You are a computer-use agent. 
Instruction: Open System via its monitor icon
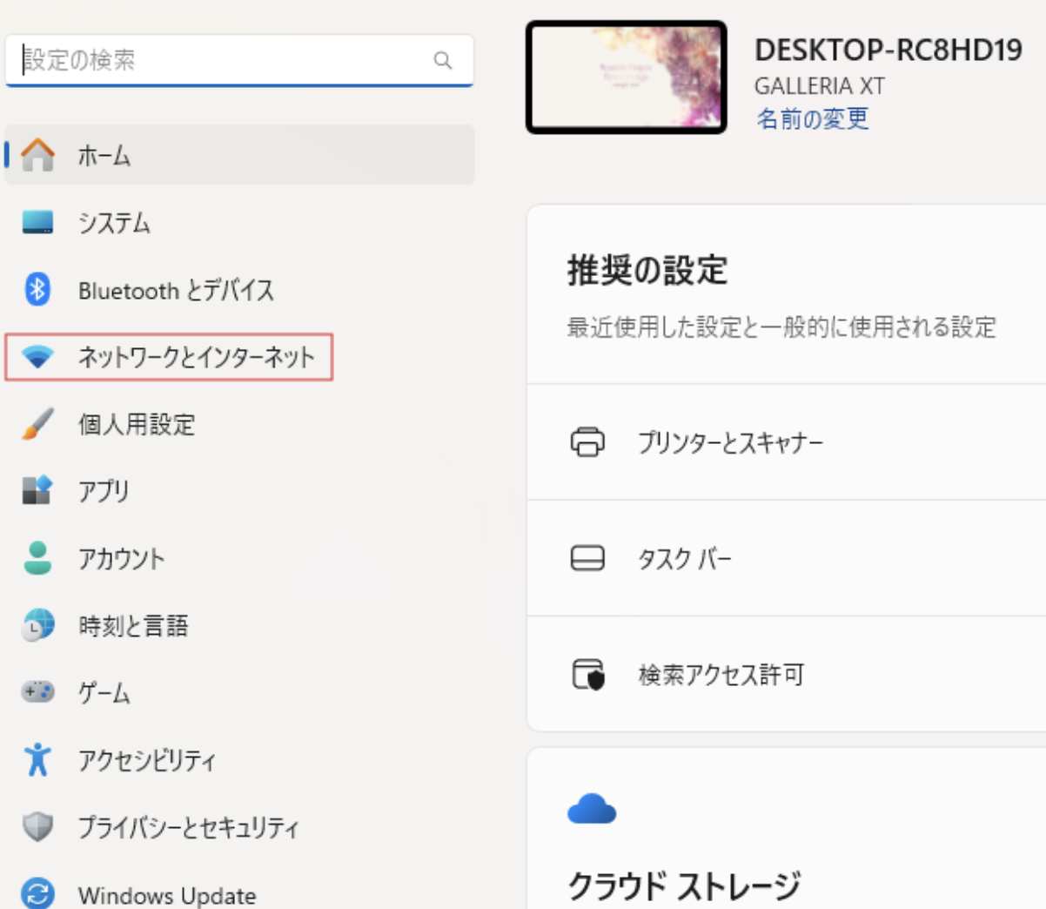tap(37, 222)
